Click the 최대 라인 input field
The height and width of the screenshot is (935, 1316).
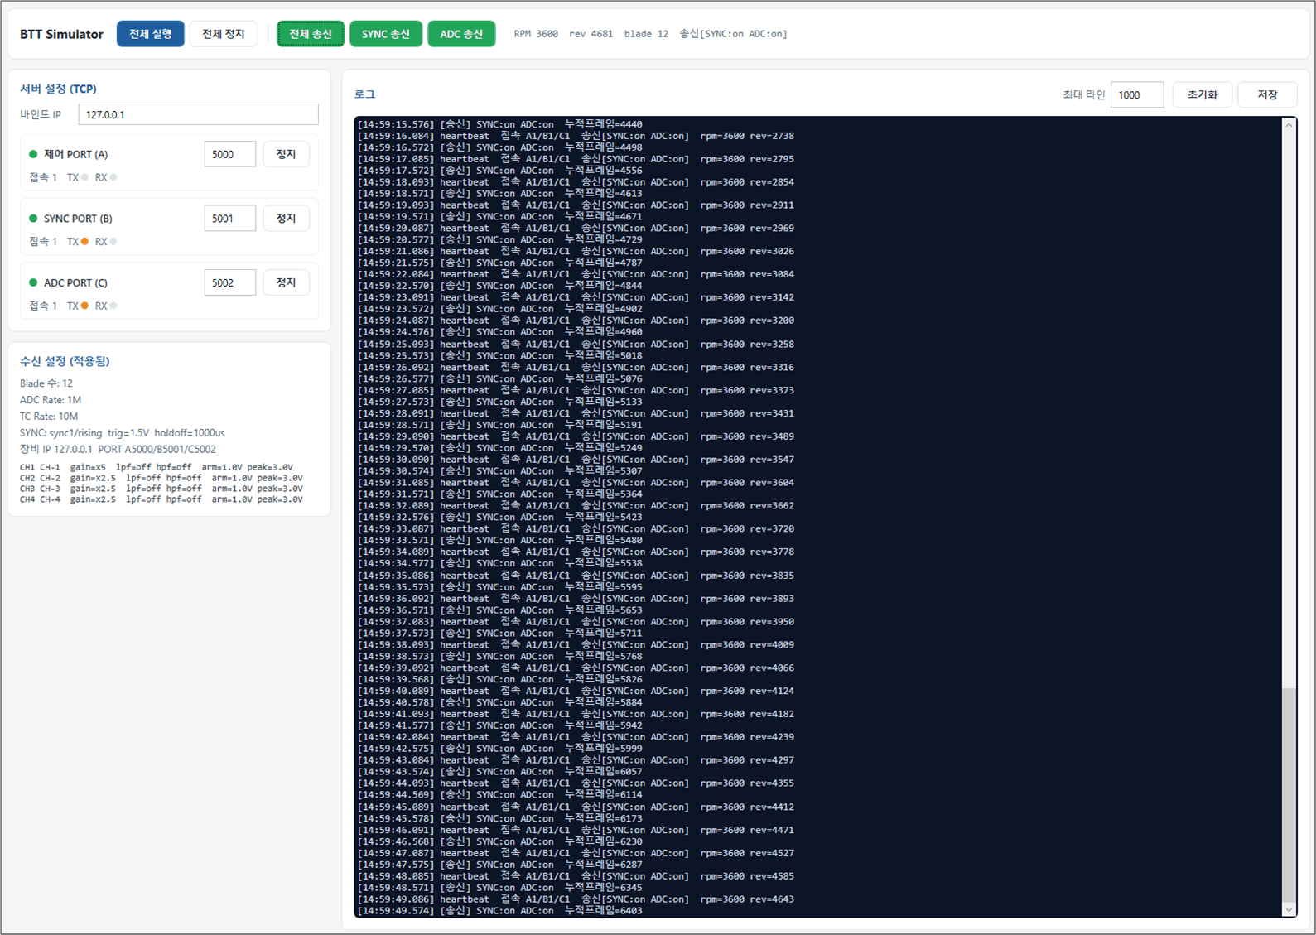(x=1136, y=95)
